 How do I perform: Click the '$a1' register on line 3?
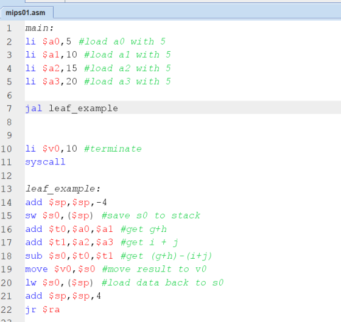pyautogui.click(x=51, y=55)
